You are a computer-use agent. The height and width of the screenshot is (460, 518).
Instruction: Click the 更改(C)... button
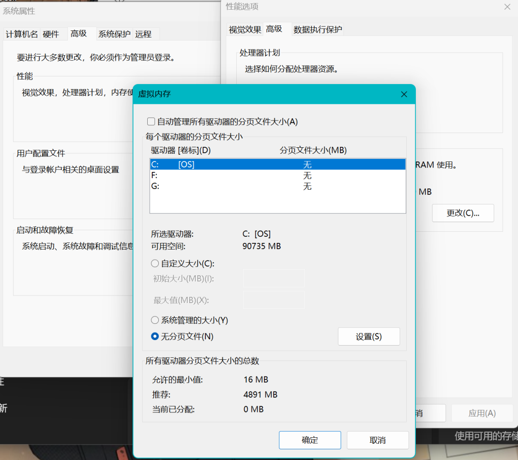(x=462, y=213)
